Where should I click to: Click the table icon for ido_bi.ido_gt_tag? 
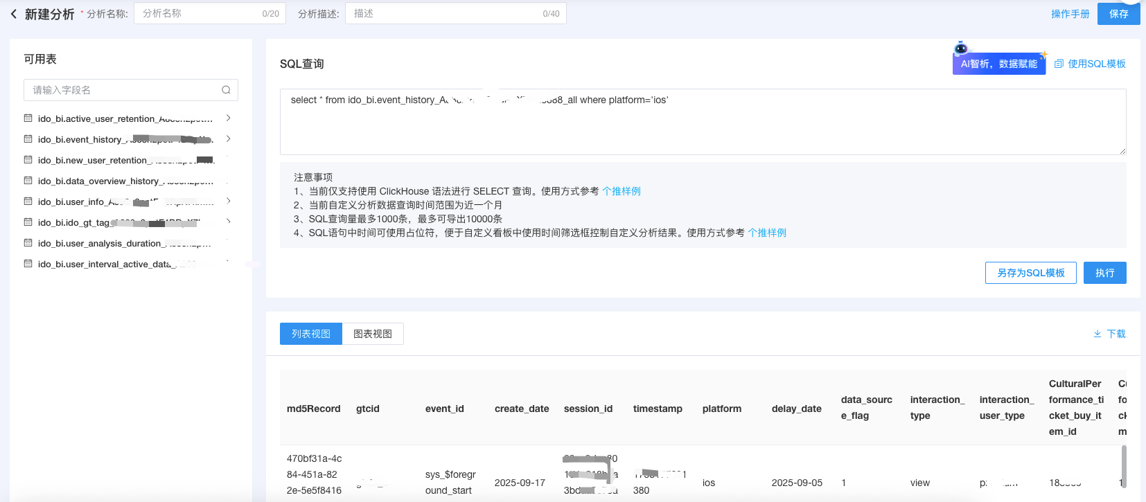(x=28, y=222)
